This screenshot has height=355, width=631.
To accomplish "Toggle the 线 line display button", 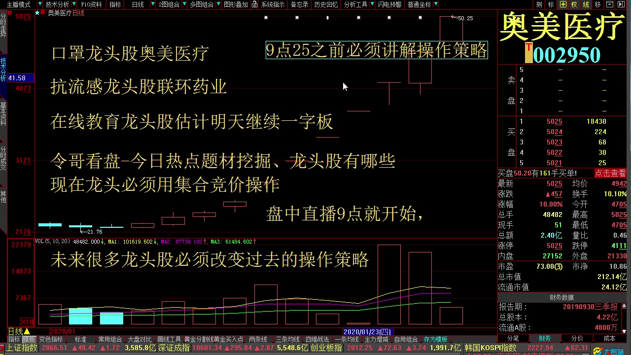I will (586, 4).
